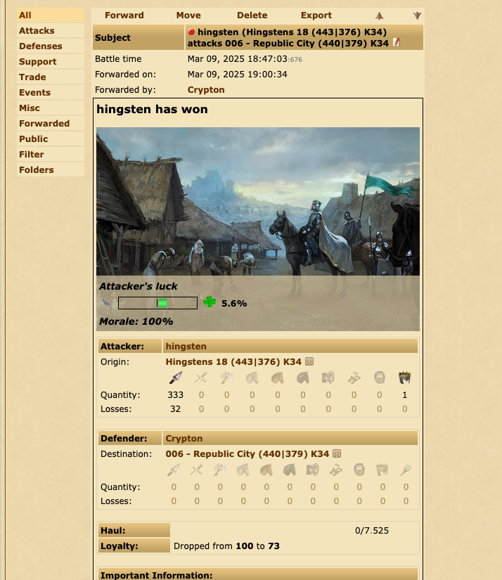This screenshot has width=502, height=580.
Task: Click the green luck clover icon
Action: tap(210, 302)
